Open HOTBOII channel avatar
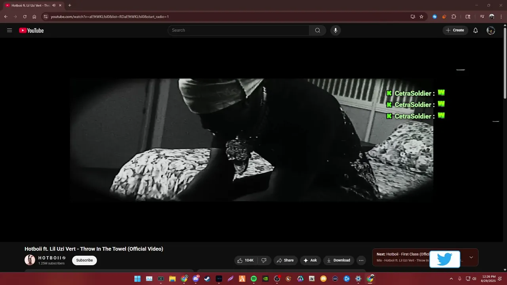 (30, 260)
